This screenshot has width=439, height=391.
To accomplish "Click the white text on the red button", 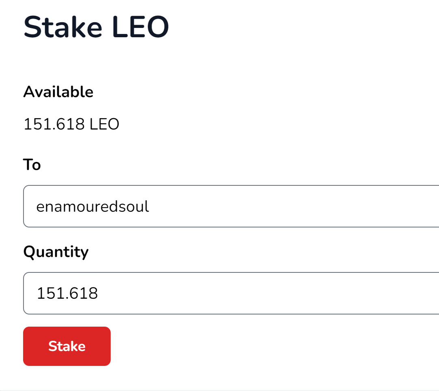I will pyautogui.click(x=67, y=346).
